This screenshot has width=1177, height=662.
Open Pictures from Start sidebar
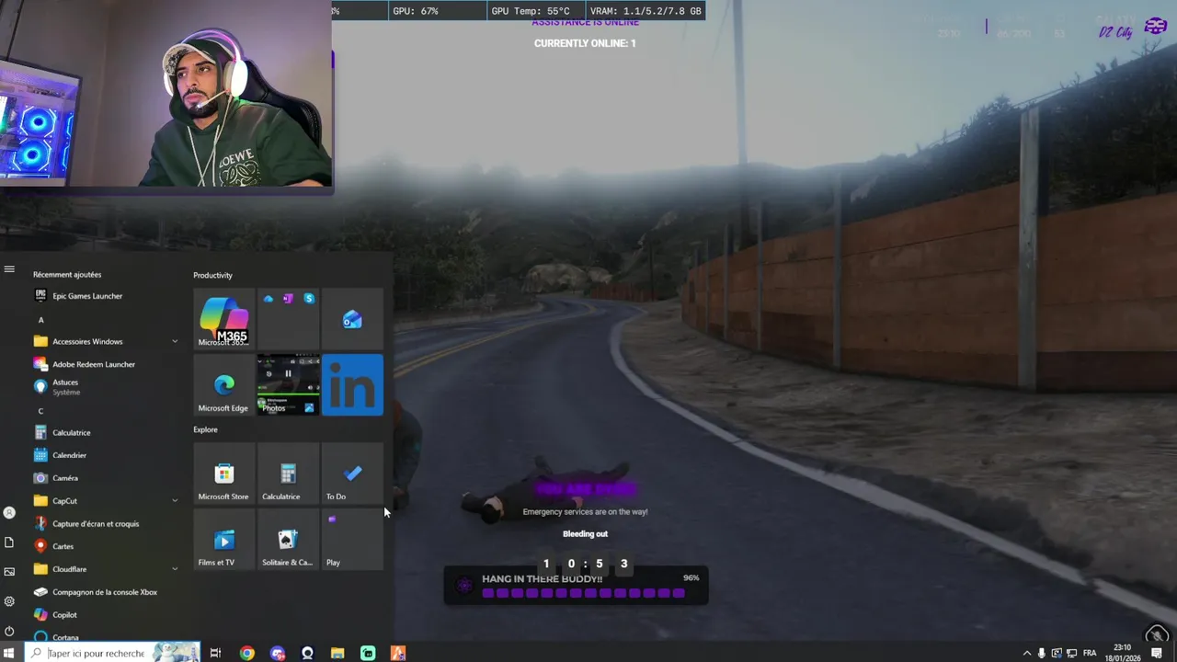coord(9,572)
